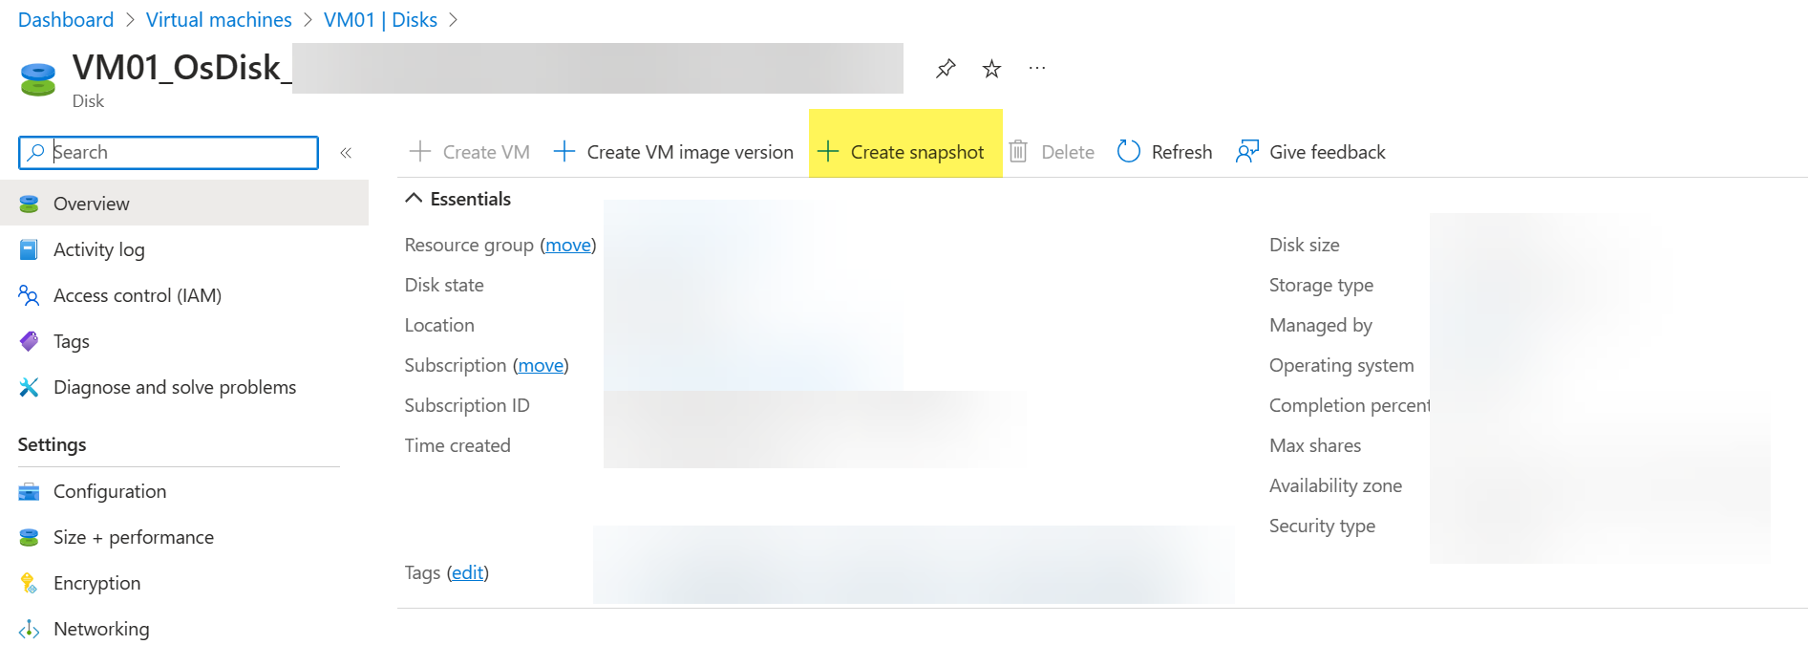Click the Dashboard breadcrumb link

(66, 20)
